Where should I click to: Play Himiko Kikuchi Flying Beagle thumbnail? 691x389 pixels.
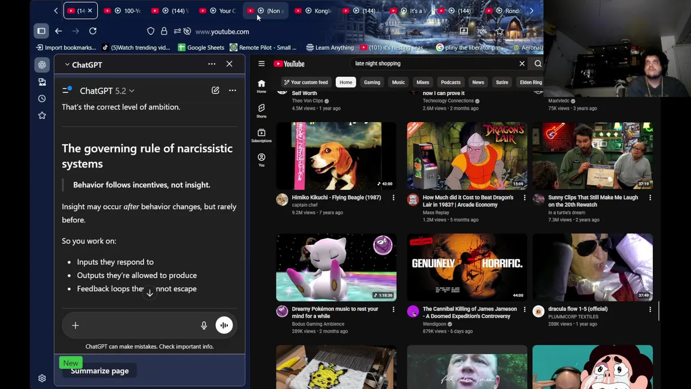[336, 156]
